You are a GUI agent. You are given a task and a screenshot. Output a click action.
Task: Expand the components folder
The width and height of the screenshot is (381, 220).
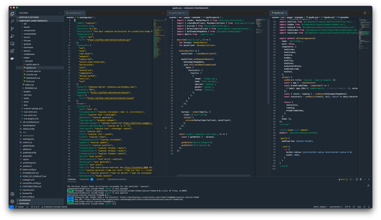30,30
